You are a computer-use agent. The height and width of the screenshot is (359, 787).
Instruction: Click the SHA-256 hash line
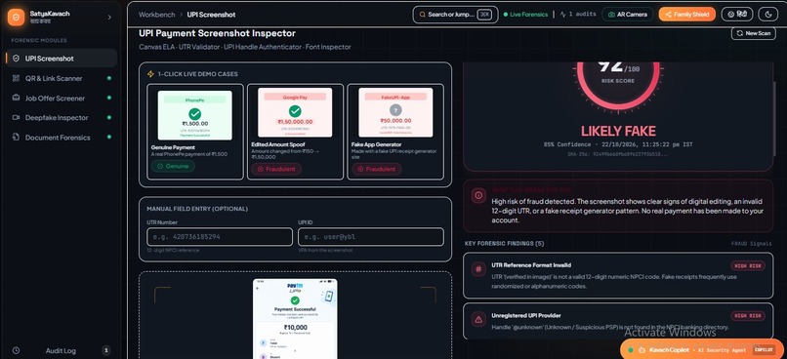pos(618,154)
